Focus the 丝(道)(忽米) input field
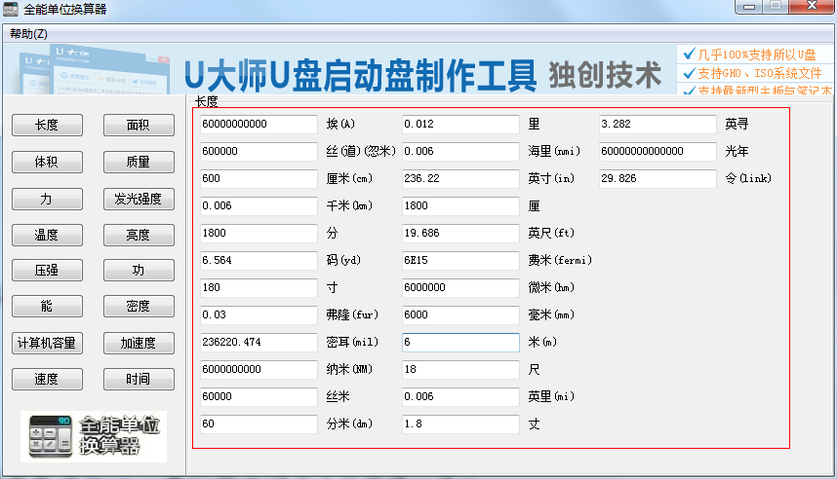The width and height of the screenshot is (837, 479). [259, 151]
